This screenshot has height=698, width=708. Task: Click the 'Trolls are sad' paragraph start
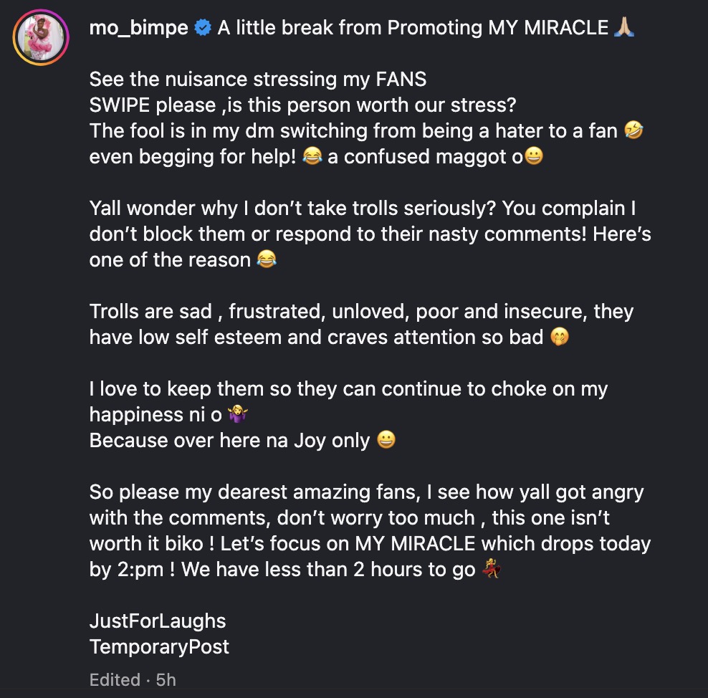(x=150, y=312)
